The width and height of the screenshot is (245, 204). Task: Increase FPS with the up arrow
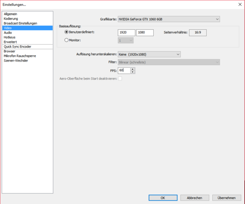[x=132, y=69]
